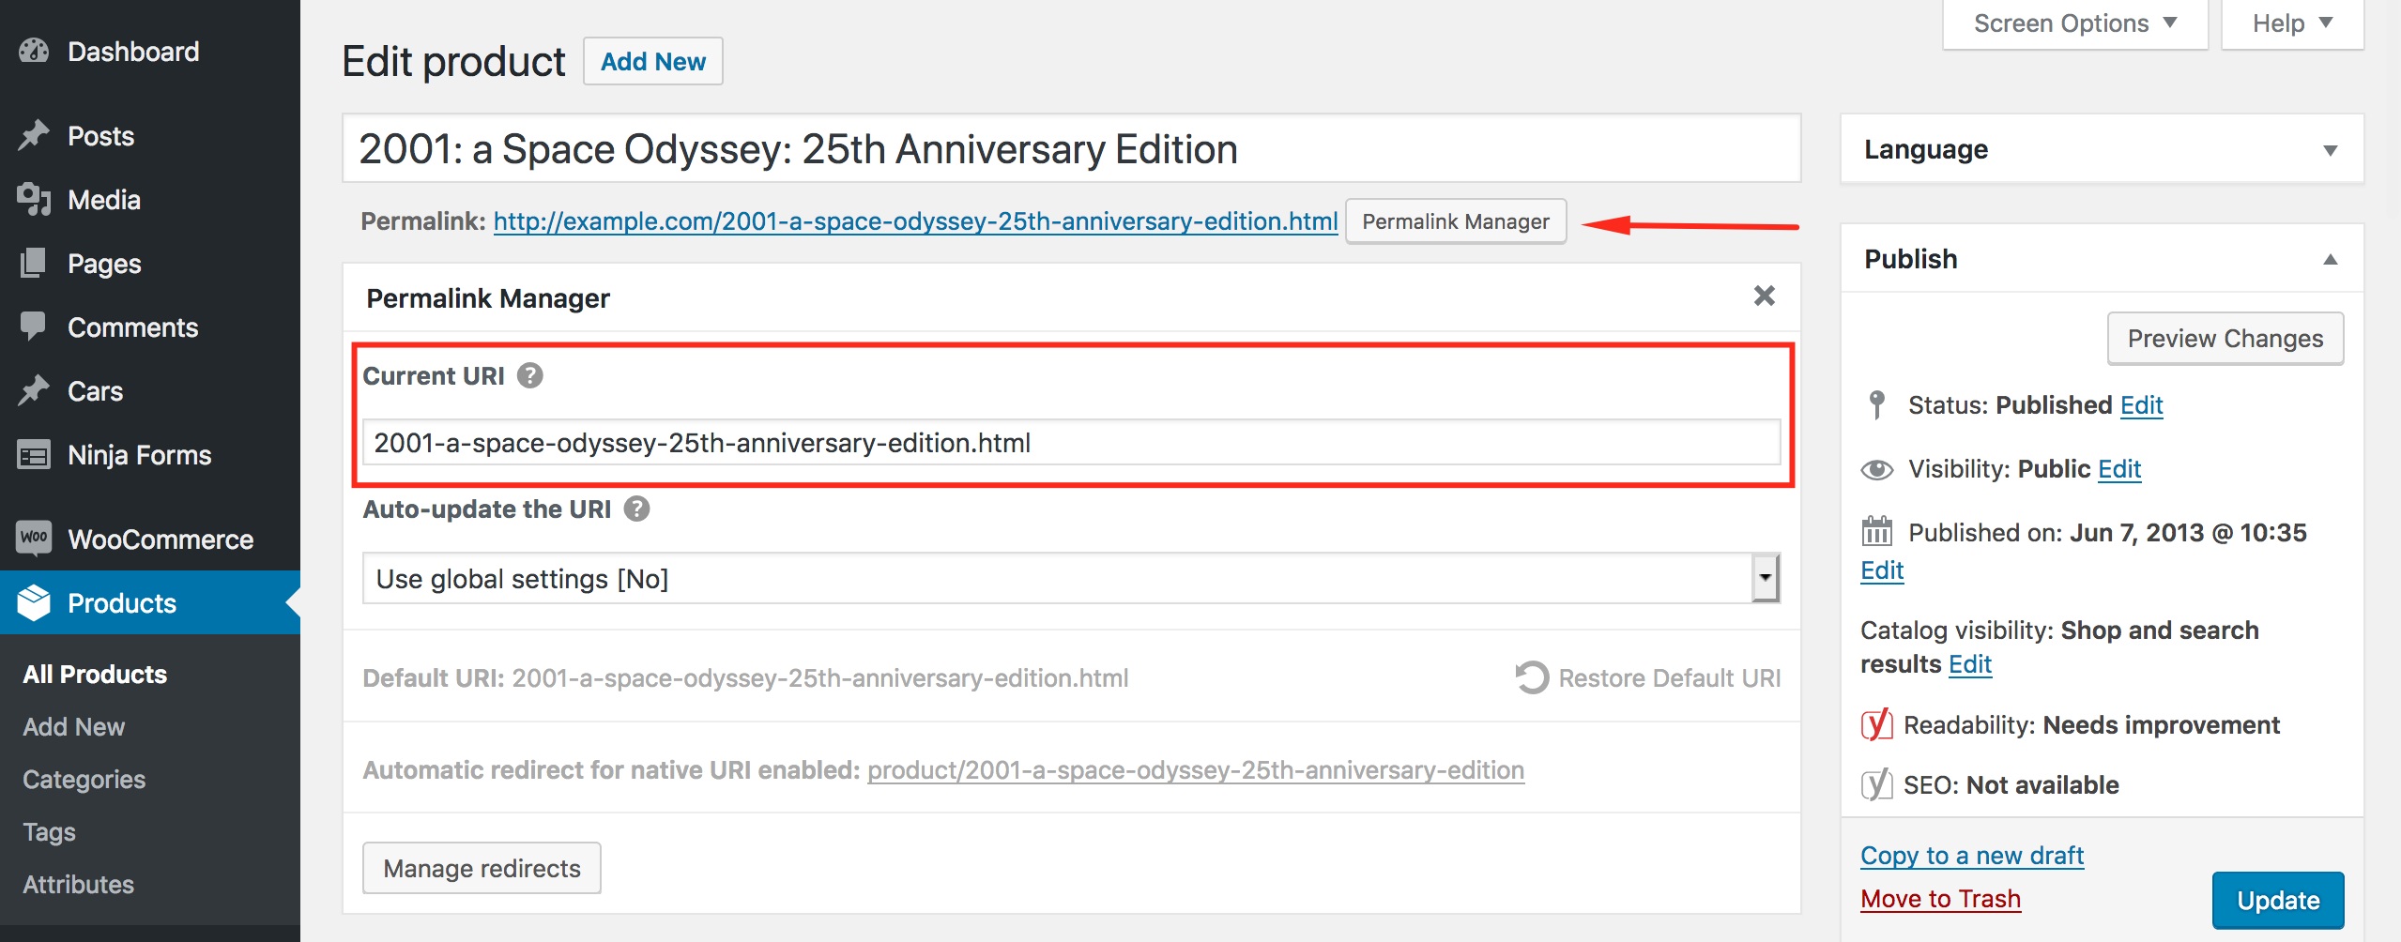Click the Restore Default URI refresh icon
2401x942 pixels.
pyautogui.click(x=1530, y=677)
